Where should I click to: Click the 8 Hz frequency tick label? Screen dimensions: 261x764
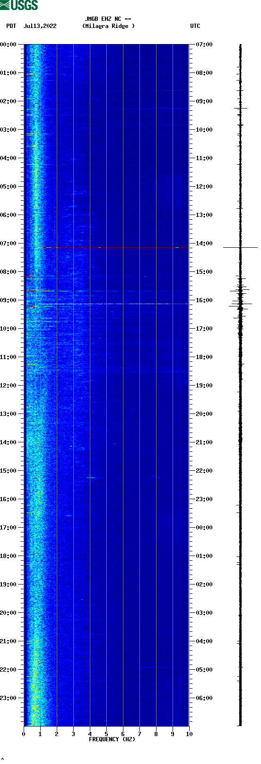[156, 734]
